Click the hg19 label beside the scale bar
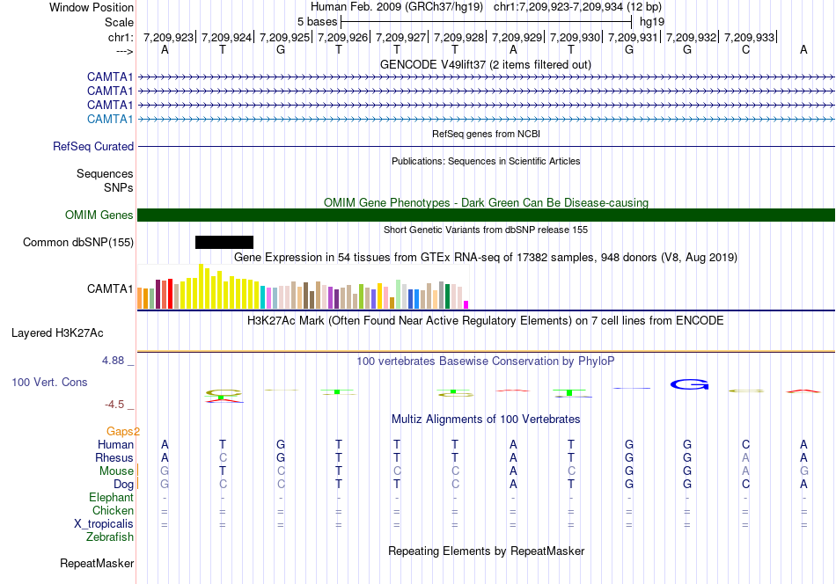836x584 pixels. [652, 22]
